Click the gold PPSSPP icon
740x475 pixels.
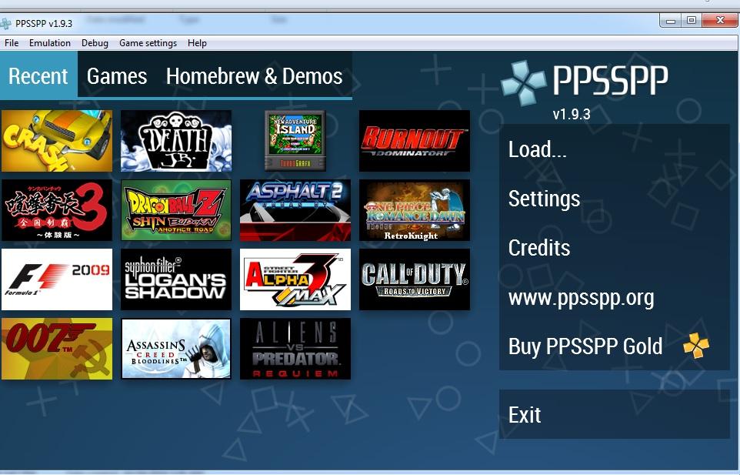click(696, 346)
